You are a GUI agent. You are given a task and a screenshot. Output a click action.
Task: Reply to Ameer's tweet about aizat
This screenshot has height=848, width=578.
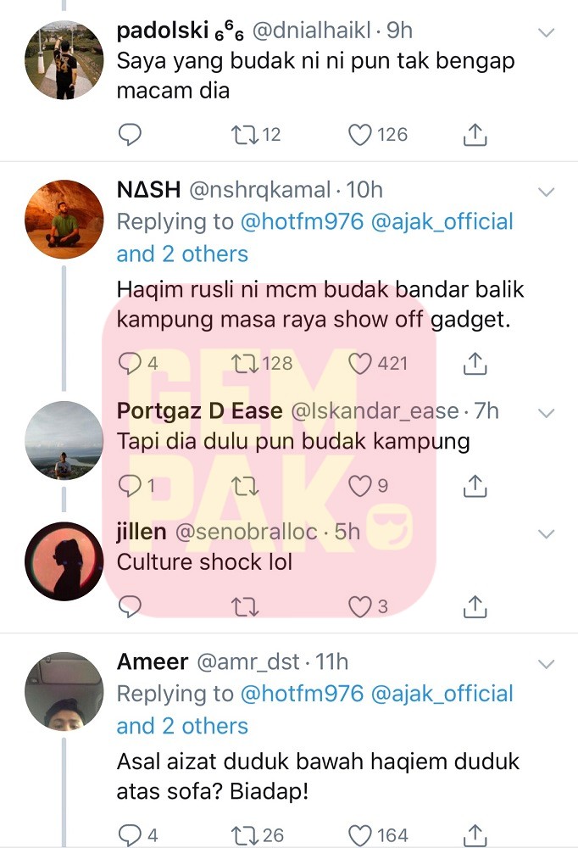(130, 835)
